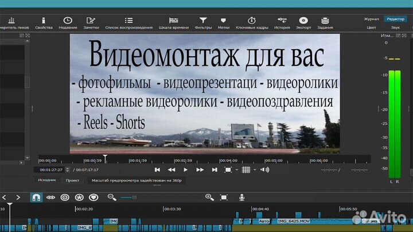Open grid options dropdown arrow
The width and height of the screenshot is (413, 232).
[x=255, y=170]
